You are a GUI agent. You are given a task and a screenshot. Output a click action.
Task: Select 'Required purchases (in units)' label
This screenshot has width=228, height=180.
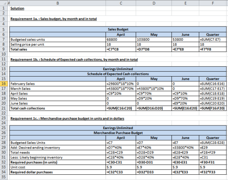pyautogui.click(x=57, y=162)
